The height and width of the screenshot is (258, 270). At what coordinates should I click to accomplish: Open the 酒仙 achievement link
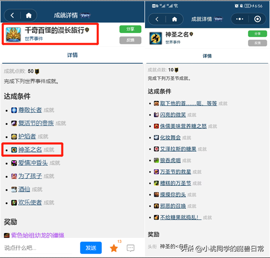(x=24, y=189)
